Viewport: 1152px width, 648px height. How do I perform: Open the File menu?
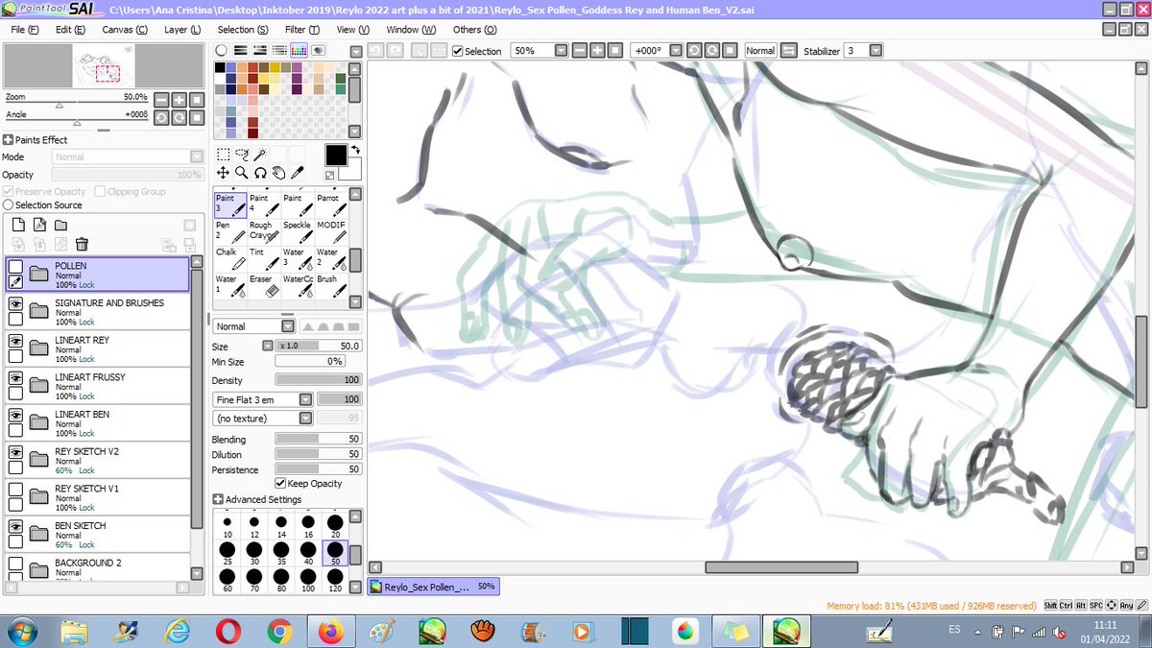click(x=25, y=30)
